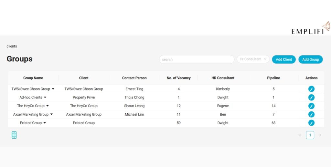The image size is (331, 167).
Task: Go to previous page arrow
Action: (x=300, y=135)
